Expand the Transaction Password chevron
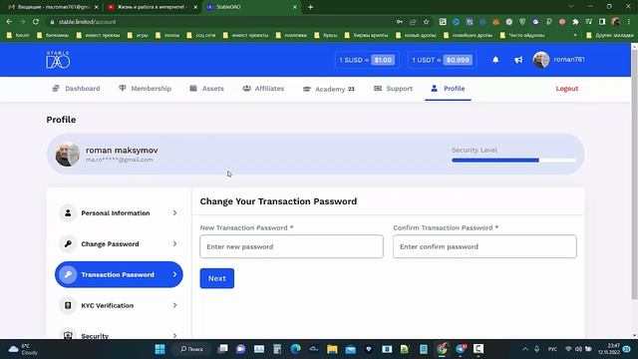The image size is (638, 359). pyautogui.click(x=174, y=274)
